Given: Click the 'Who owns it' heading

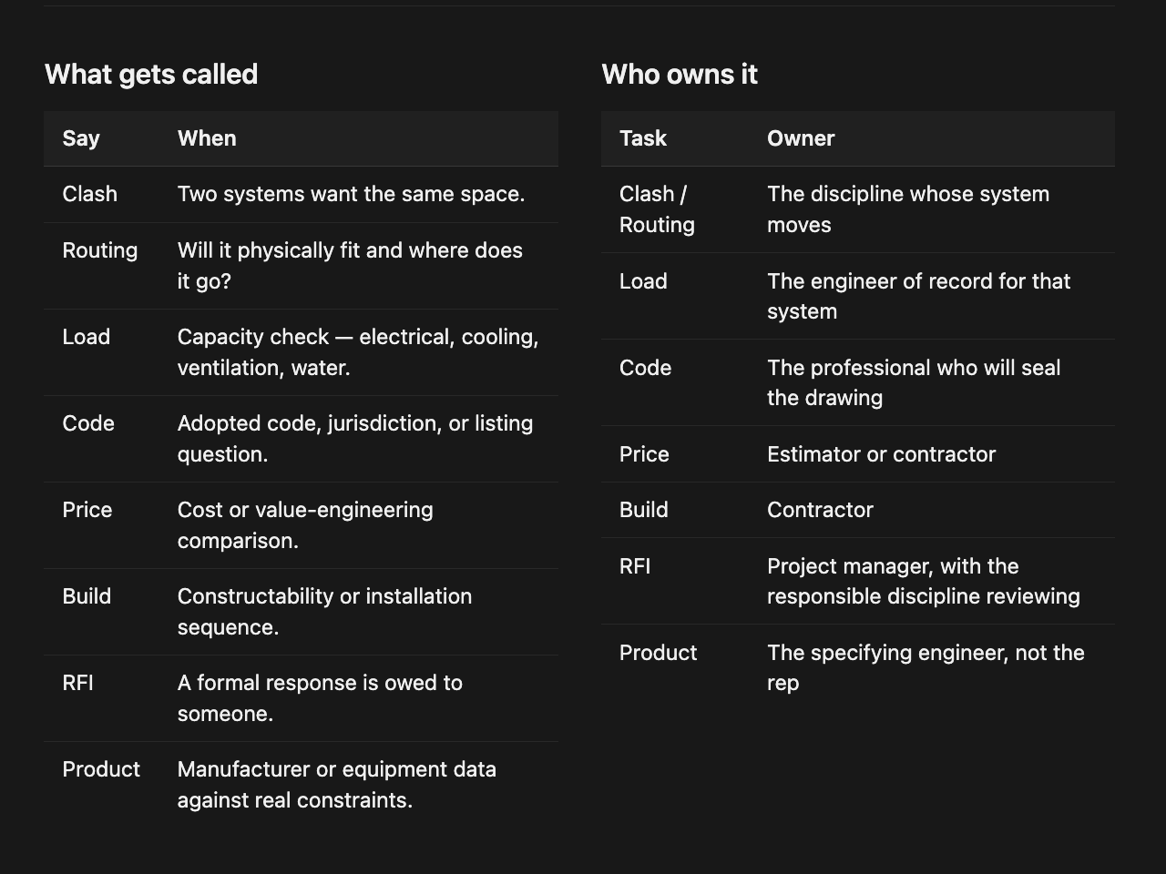Looking at the screenshot, I should tap(680, 75).
